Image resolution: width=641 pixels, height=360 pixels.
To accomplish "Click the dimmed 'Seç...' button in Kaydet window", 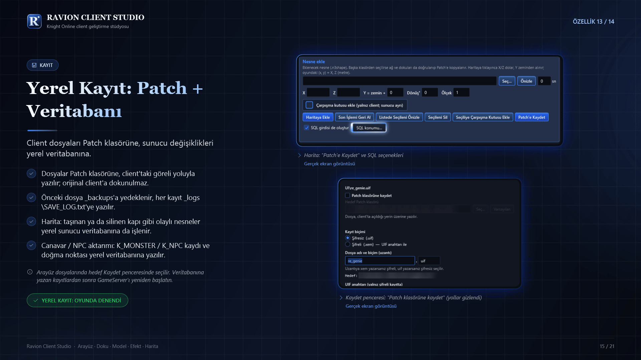I will coord(480,209).
